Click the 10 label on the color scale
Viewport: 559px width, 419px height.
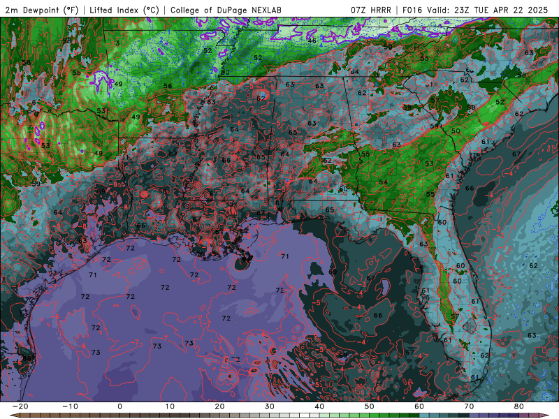170,406
